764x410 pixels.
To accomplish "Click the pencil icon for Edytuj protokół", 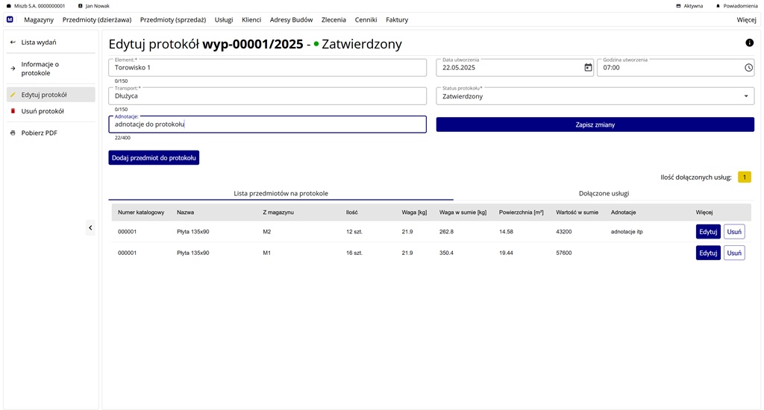I will pyautogui.click(x=13, y=95).
